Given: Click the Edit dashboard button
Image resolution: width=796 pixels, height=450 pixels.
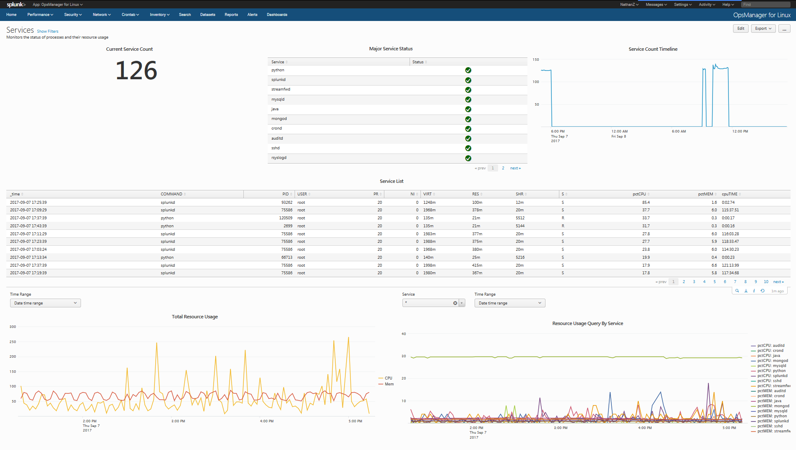Looking at the screenshot, I should click(741, 29).
